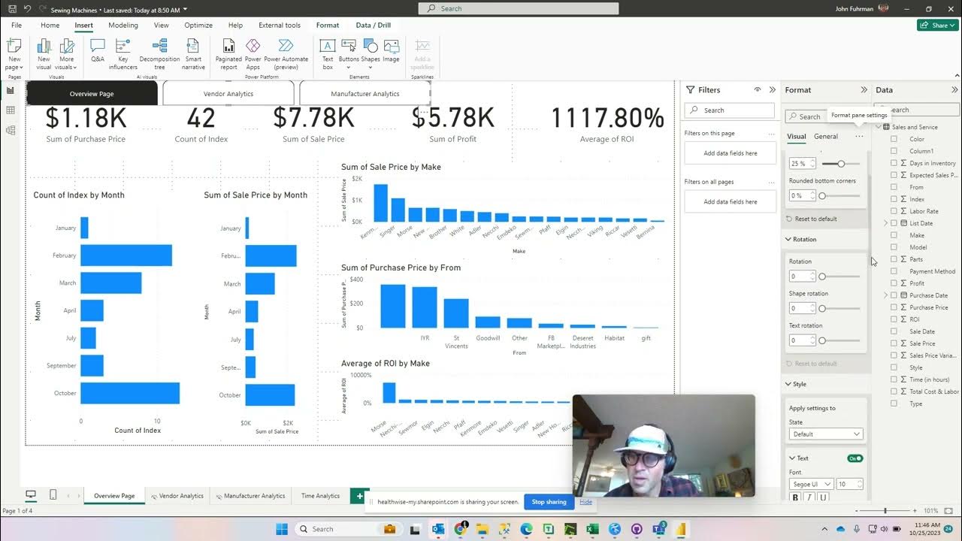Click the Share button
The height and width of the screenshot is (541, 962).
(937, 25)
